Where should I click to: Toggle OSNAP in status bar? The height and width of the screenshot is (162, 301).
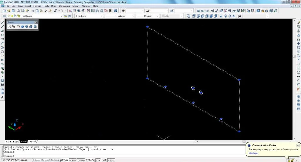pyautogui.click(x=81, y=160)
